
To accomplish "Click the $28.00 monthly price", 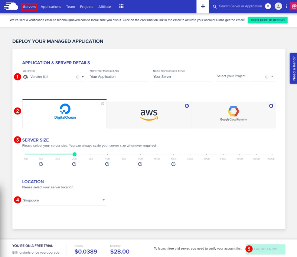I will (120, 251).
